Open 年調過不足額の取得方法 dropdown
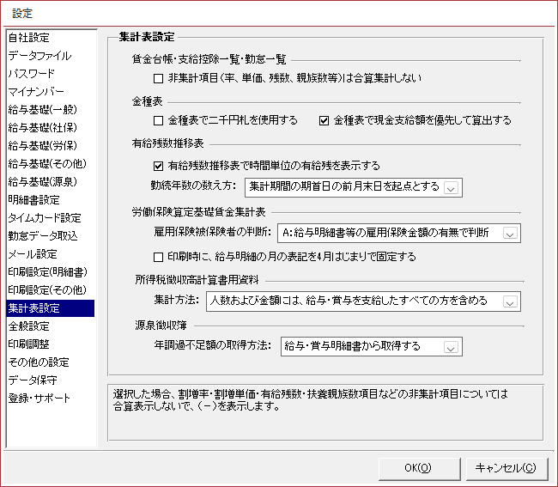The image size is (558, 487). pyautogui.click(x=452, y=347)
